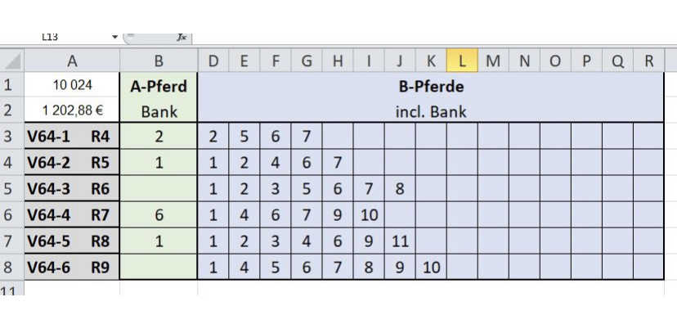The image size is (677, 324).
Task: Select empty green Bank cell for V64-3
Action: pyautogui.click(x=159, y=189)
